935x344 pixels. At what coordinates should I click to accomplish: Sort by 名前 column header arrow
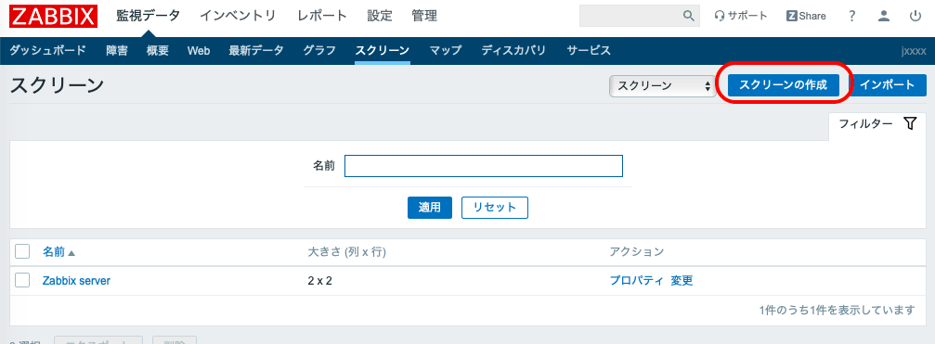point(71,253)
